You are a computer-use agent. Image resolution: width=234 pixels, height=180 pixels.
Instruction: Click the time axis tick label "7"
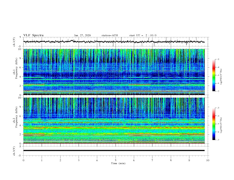(x=152, y=160)
